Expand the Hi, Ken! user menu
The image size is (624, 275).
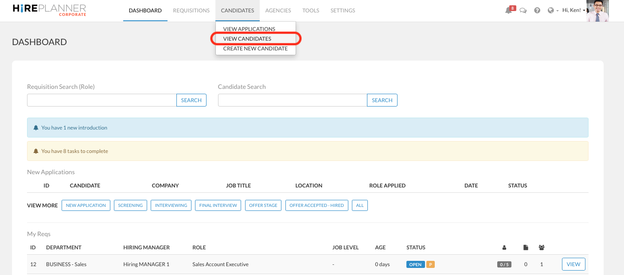coord(573,10)
